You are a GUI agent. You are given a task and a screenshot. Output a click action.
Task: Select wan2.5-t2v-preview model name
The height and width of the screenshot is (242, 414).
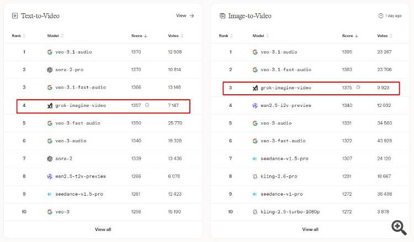[x=81, y=176]
